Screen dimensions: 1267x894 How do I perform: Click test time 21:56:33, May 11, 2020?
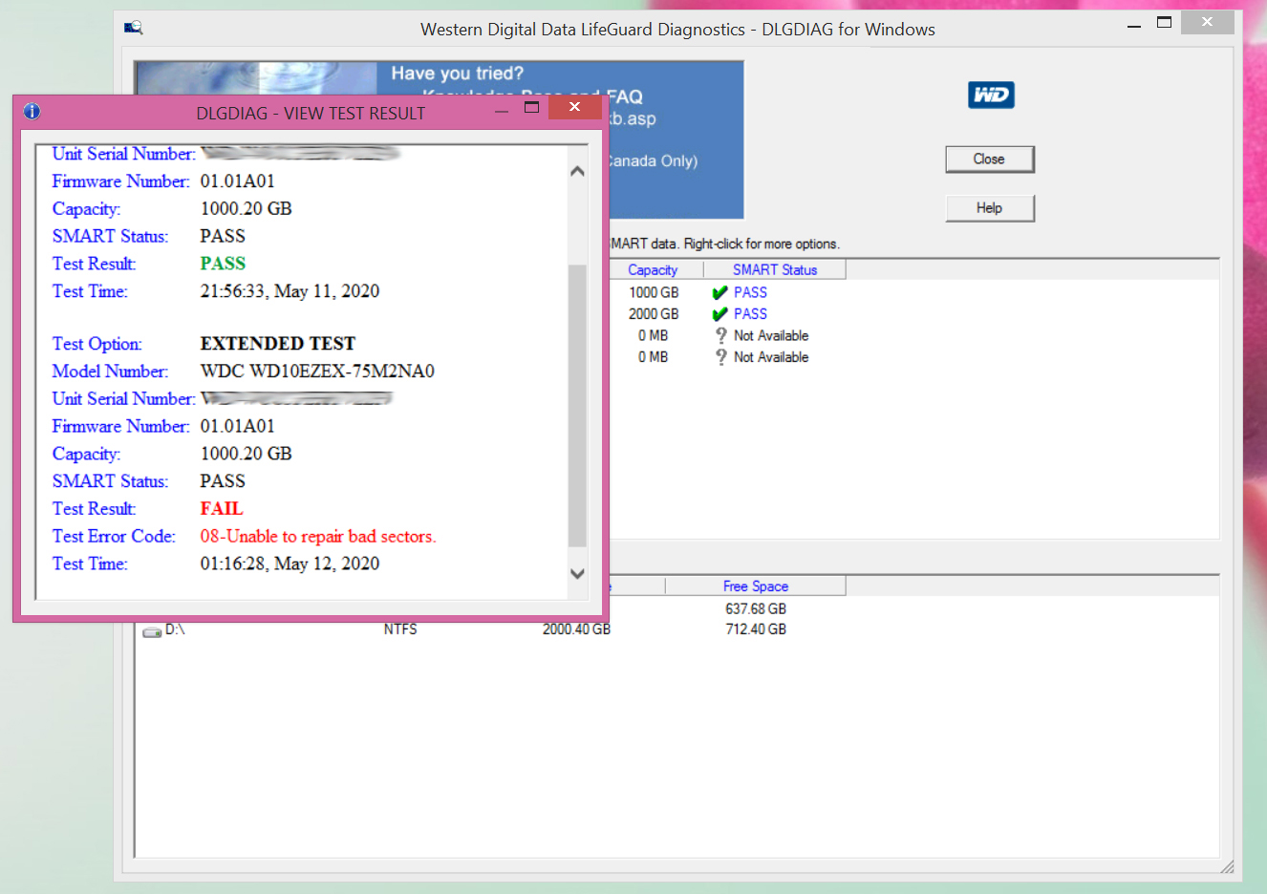[x=290, y=291]
